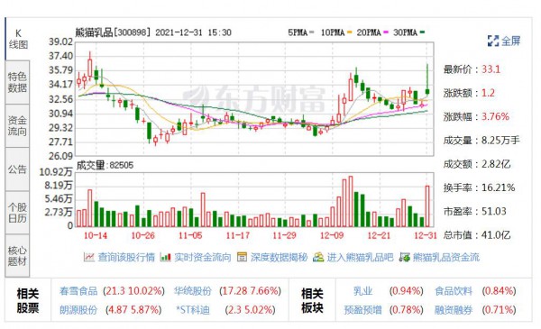Image resolution: width=541 pixels, height=329 pixels.
Task: Click the 26.09 price axis label
Action: point(60,156)
